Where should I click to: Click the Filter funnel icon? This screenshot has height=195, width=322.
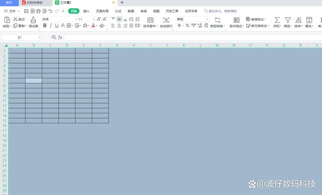288,20
